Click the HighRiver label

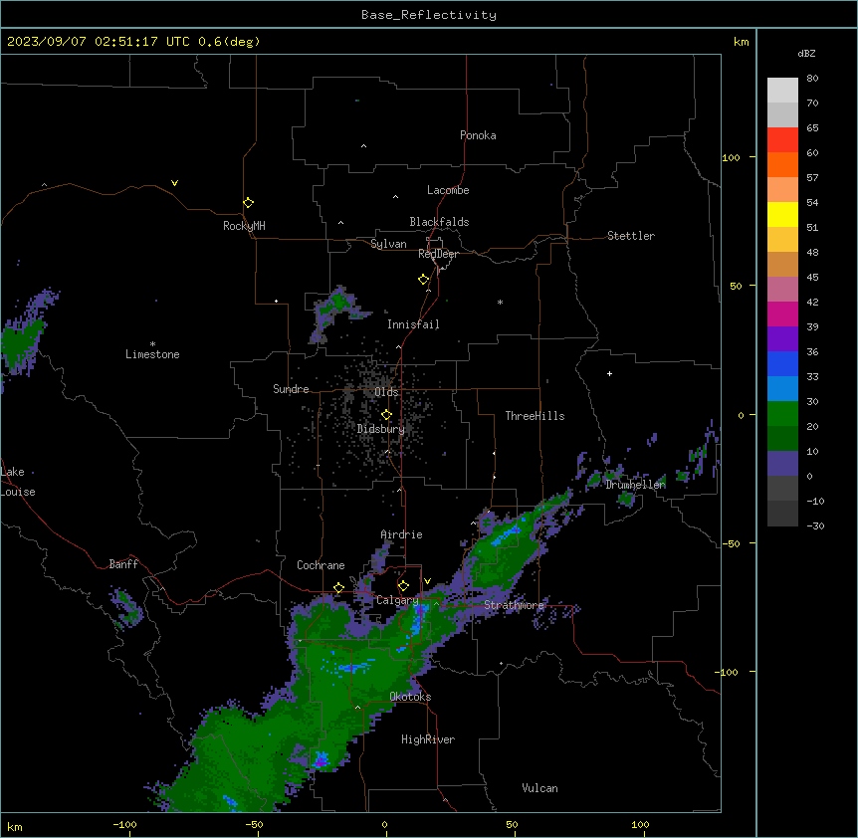428,739
